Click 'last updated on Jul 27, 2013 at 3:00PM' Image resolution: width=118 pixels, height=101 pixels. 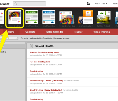click(x=46, y=55)
